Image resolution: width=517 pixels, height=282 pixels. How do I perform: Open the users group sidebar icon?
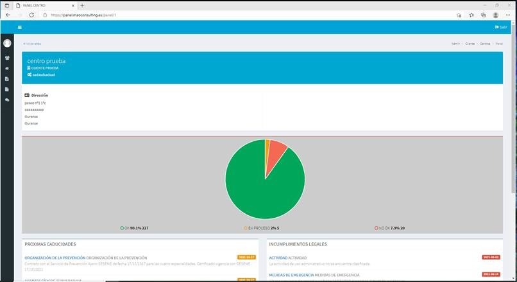click(x=7, y=58)
